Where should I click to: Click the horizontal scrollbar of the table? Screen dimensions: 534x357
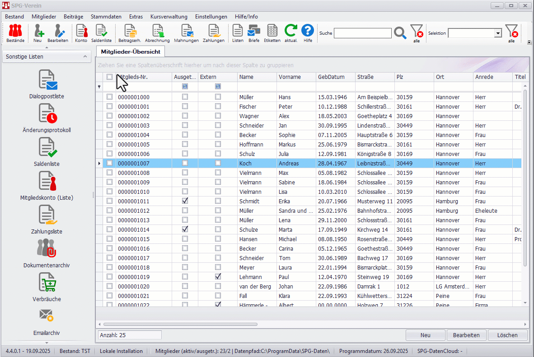coord(181,324)
